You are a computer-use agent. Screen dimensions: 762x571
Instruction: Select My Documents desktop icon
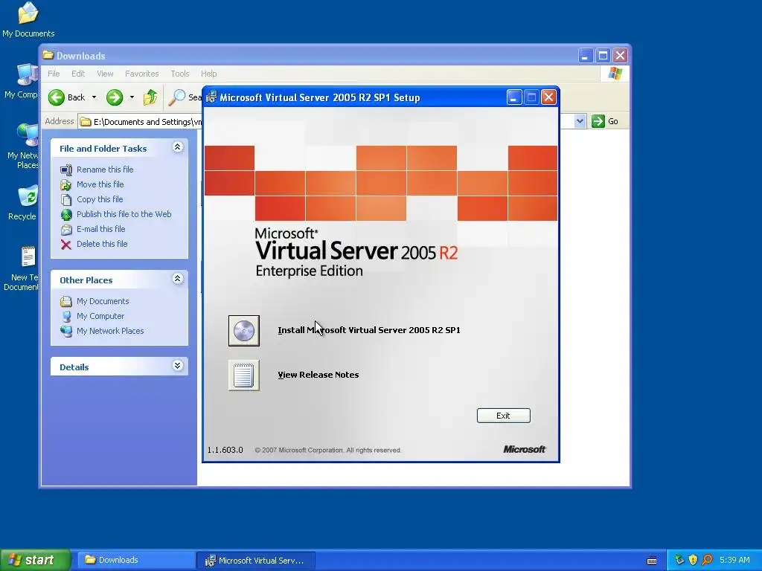(28, 20)
